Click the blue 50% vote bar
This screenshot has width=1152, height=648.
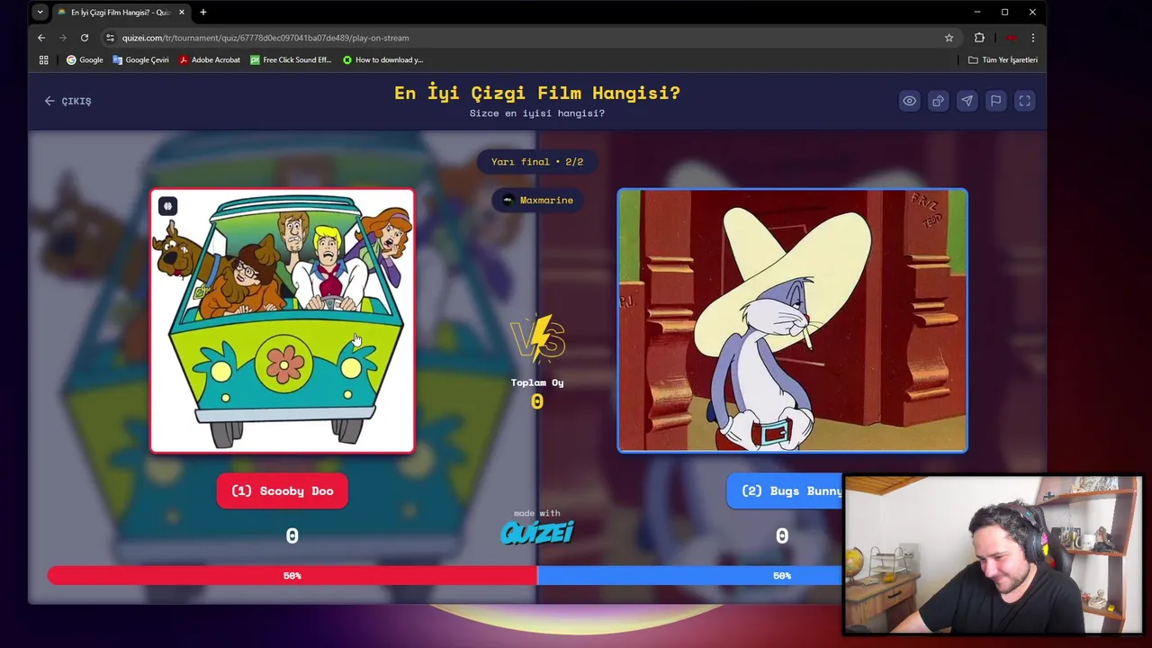tap(690, 575)
